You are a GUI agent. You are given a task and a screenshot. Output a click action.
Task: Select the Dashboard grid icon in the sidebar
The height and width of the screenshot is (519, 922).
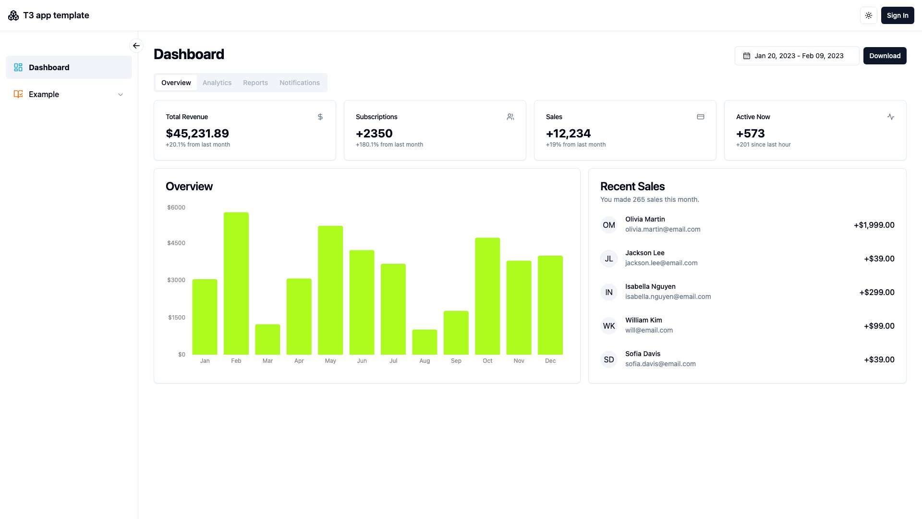[18, 67]
